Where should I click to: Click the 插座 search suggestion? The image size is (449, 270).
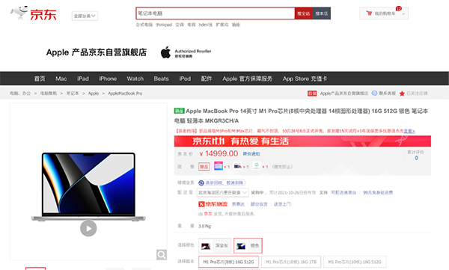(236, 25)
